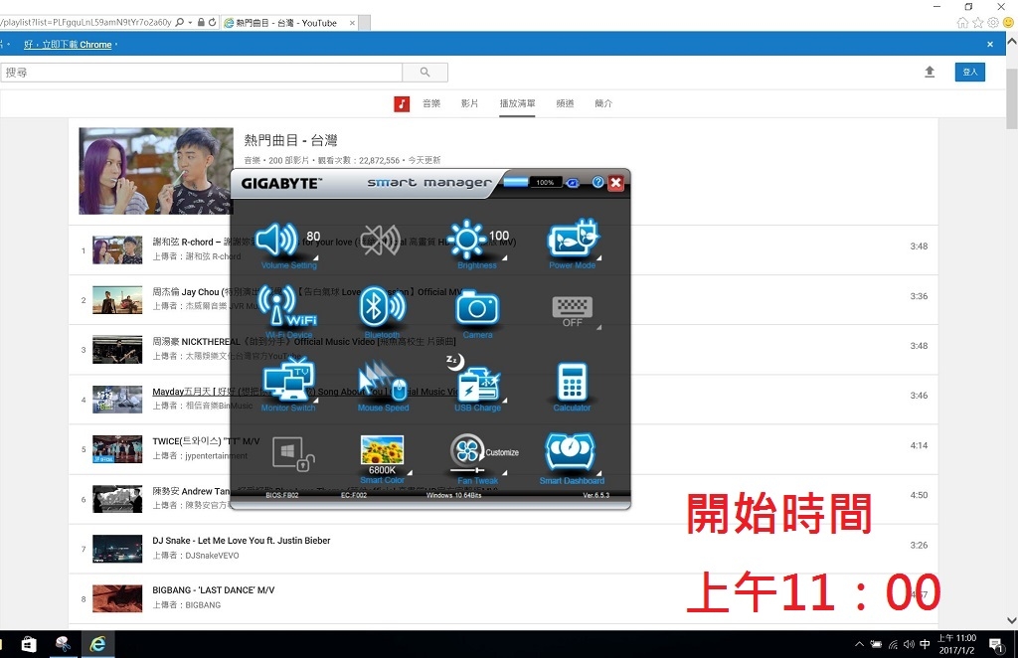1018x658 pixels.
Task: Dismiss the blue Chrome download banner
Action: (990, 44)
